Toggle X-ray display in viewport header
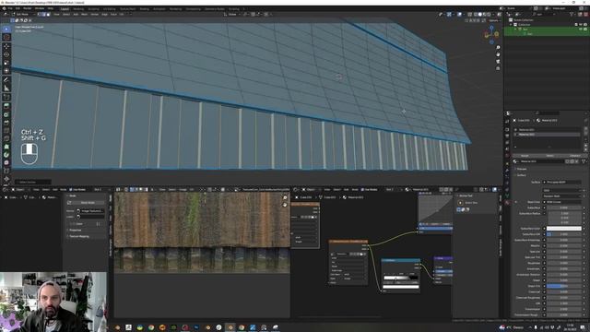 469,15
